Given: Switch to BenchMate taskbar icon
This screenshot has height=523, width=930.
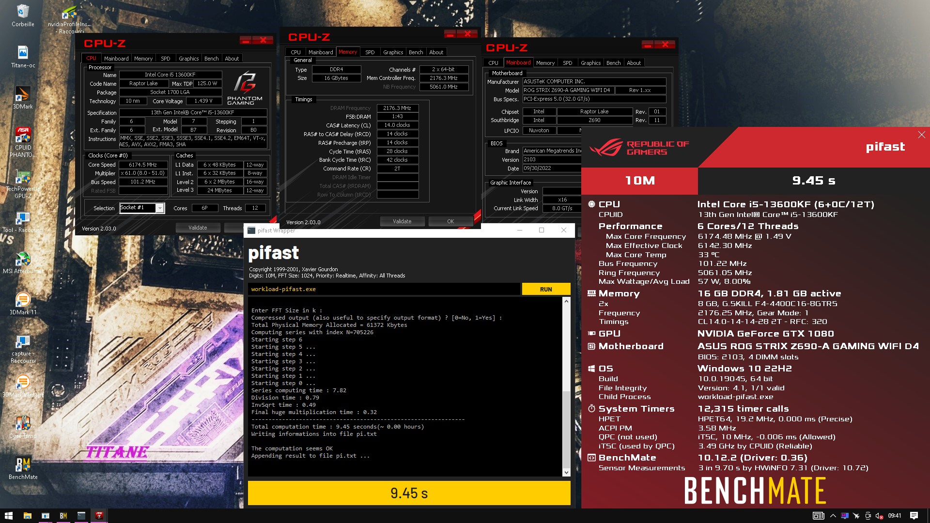Looking at the screenshot, I should [x=63, y=516].
